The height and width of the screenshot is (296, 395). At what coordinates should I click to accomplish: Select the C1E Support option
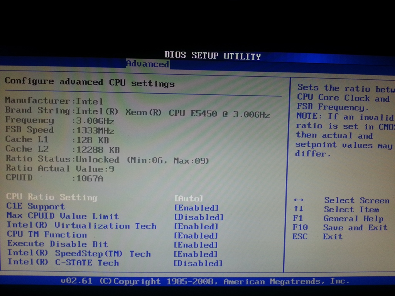coord(35,207)
